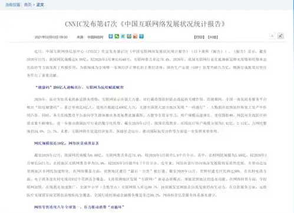Click the heading containing "健康码"
294x213 pixels.
[80, 87]
